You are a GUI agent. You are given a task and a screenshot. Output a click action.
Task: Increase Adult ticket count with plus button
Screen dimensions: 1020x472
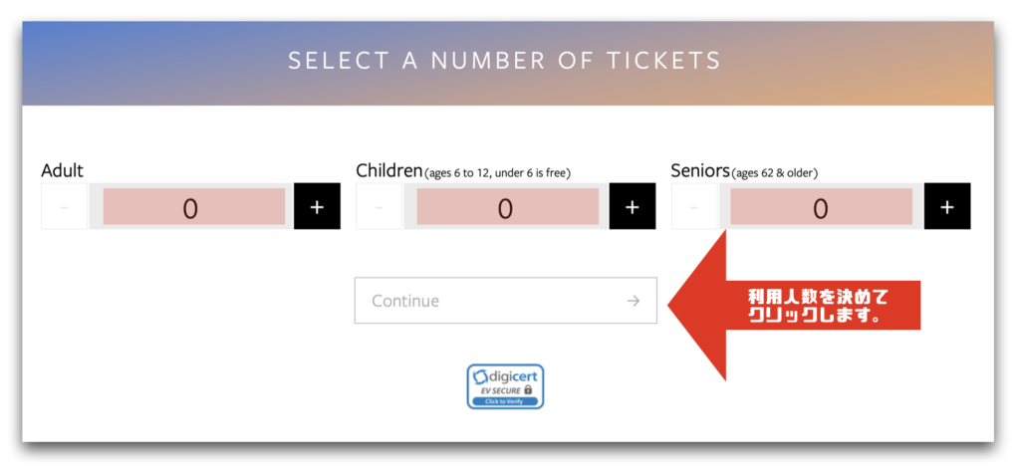point(317,206)
